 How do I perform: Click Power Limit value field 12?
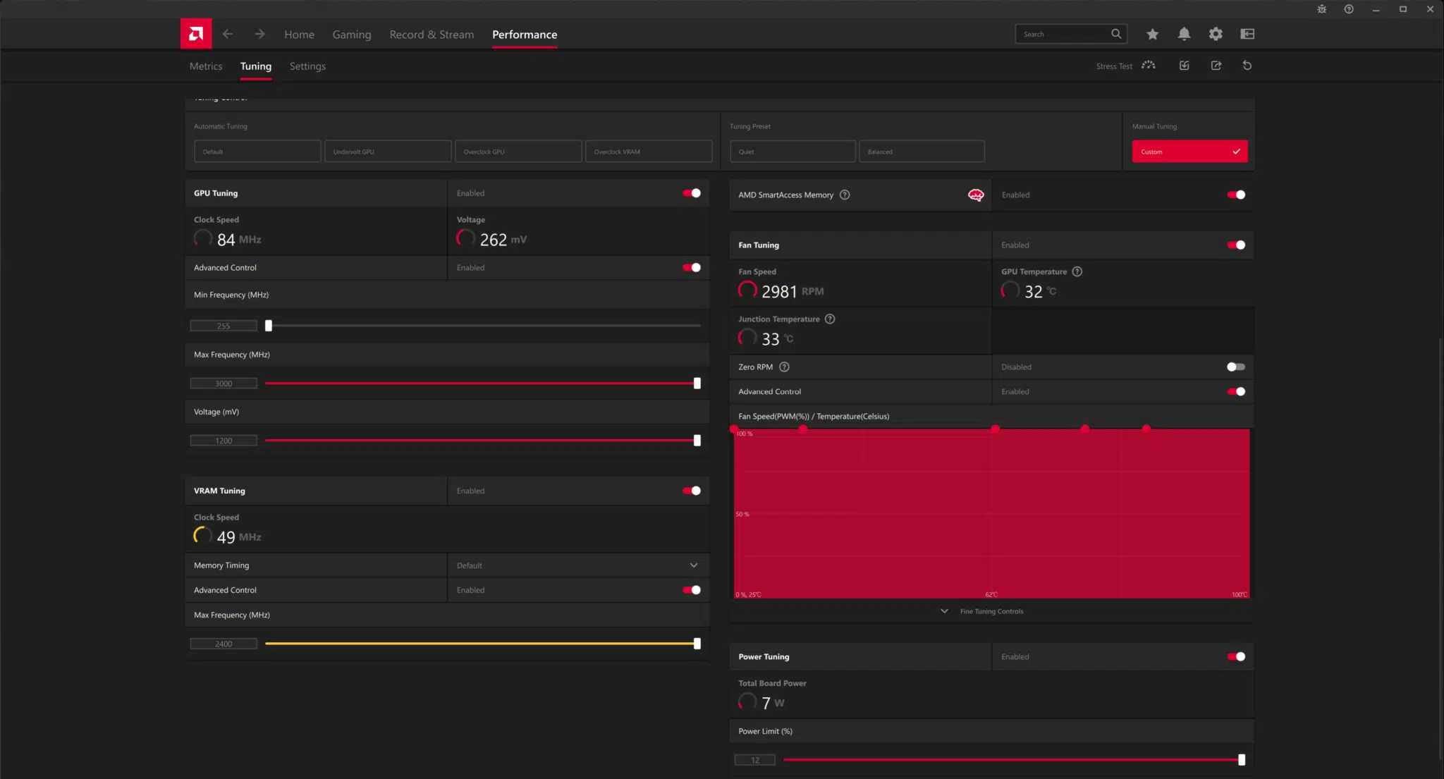click(755, 760)
